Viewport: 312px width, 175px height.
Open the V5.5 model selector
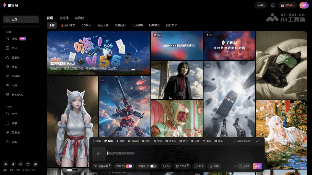[x=244, y=166]
